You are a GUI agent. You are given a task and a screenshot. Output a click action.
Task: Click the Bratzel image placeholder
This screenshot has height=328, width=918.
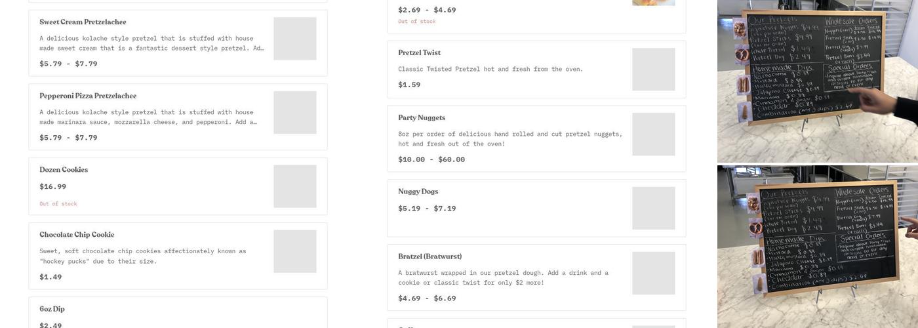click(x=654, y=273)
